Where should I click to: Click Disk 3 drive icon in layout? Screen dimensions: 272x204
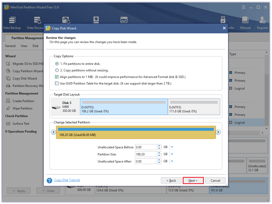56,107
